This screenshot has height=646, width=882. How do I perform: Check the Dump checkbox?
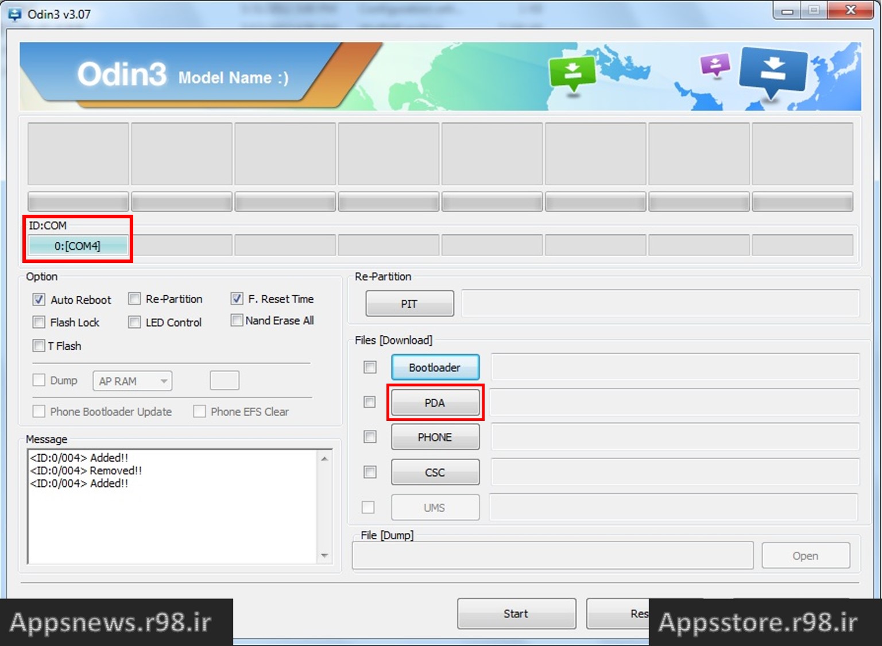click(x=39, y=380)
